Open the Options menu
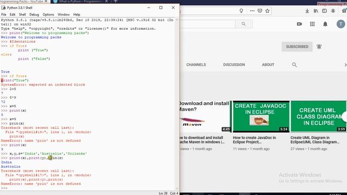347x195 pixels. click(48, 15)
